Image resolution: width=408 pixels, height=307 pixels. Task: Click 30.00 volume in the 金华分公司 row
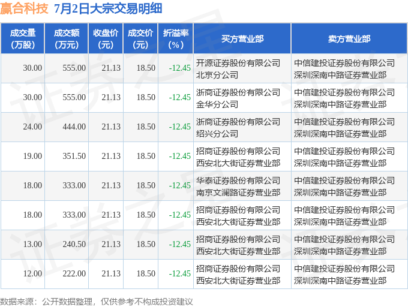32,97
